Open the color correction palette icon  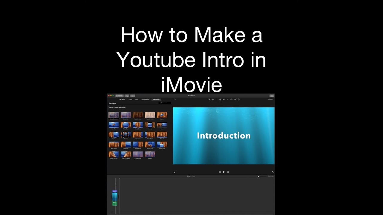[x=213, y=99]
